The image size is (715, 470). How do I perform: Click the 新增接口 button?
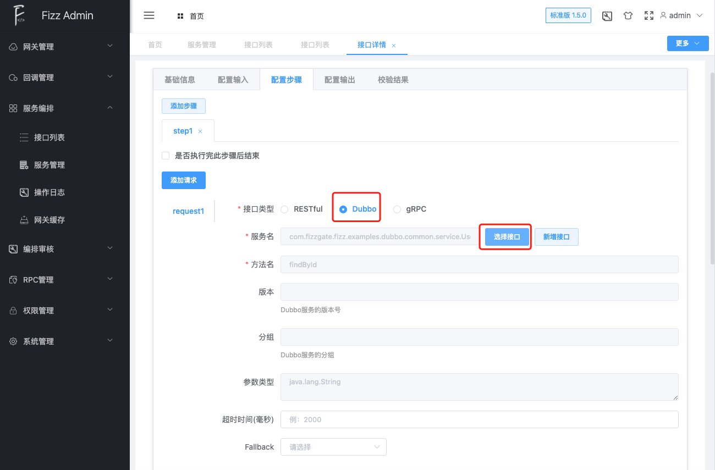tap(556, 236)
